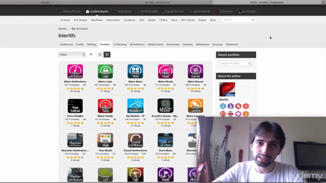Viewport: 326px width, 183px height.
Task: Open the Dashboard tab
Action: [66, 44]
